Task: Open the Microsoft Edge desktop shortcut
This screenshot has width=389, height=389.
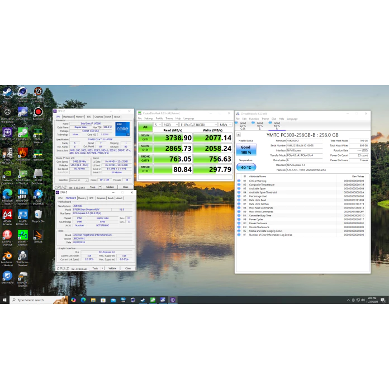Action: click(x=7, y=197)
